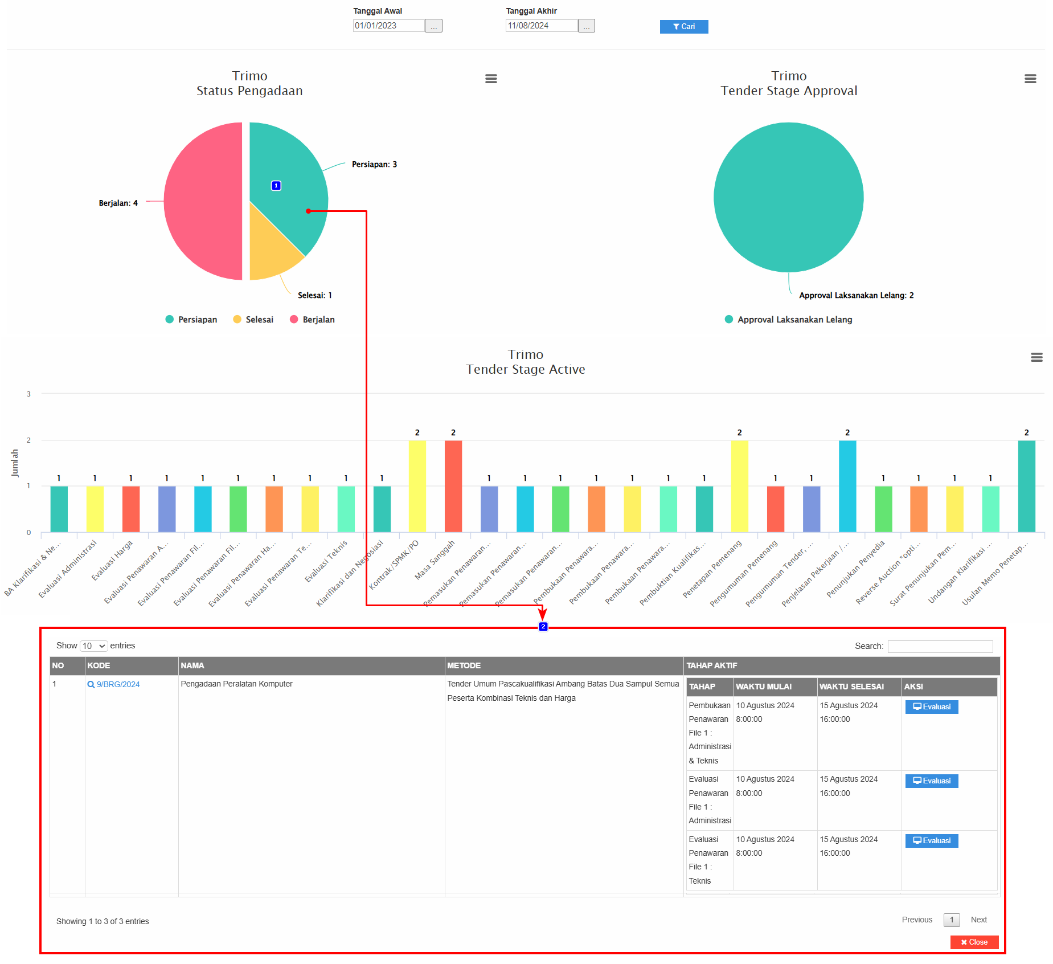The height and width of the screenshot is (964, 1053).
Task: Toggle Berjalan legend item in pie chart
Action: point(312,320)
